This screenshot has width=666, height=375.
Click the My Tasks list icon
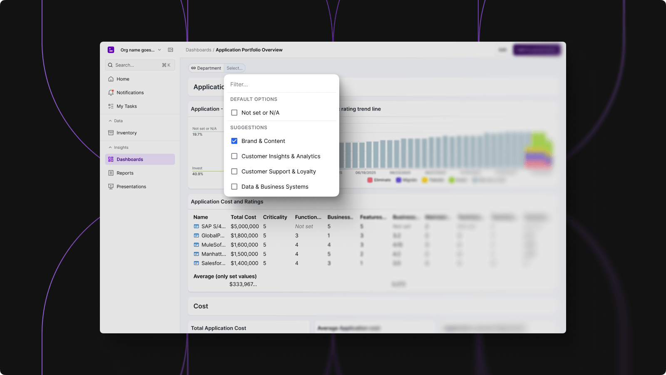tap(111, 106)
